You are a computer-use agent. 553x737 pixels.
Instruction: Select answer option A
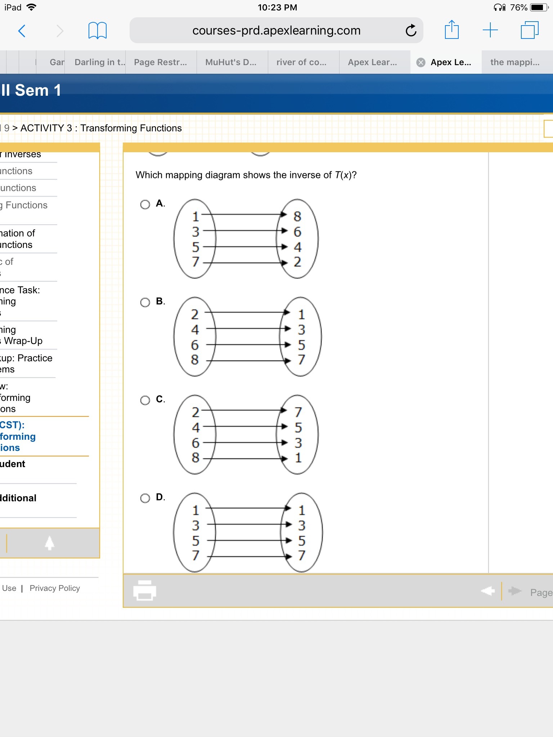pyautogui.click(x=145, y=204)
